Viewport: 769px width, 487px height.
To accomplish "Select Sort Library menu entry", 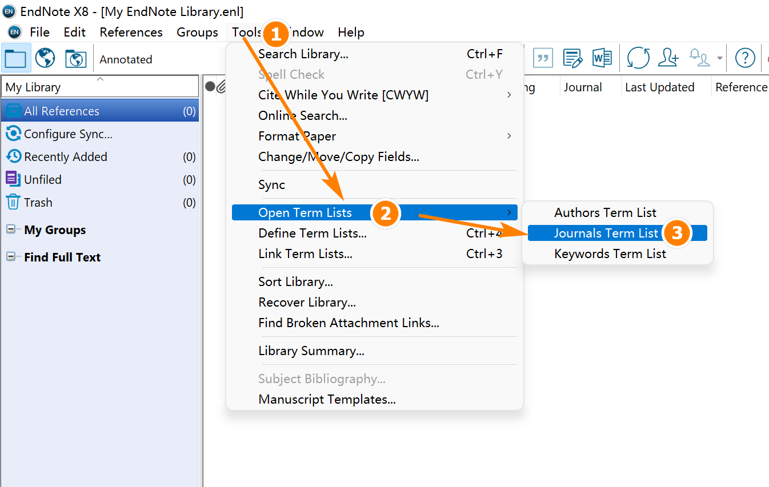I will [375, 282].
